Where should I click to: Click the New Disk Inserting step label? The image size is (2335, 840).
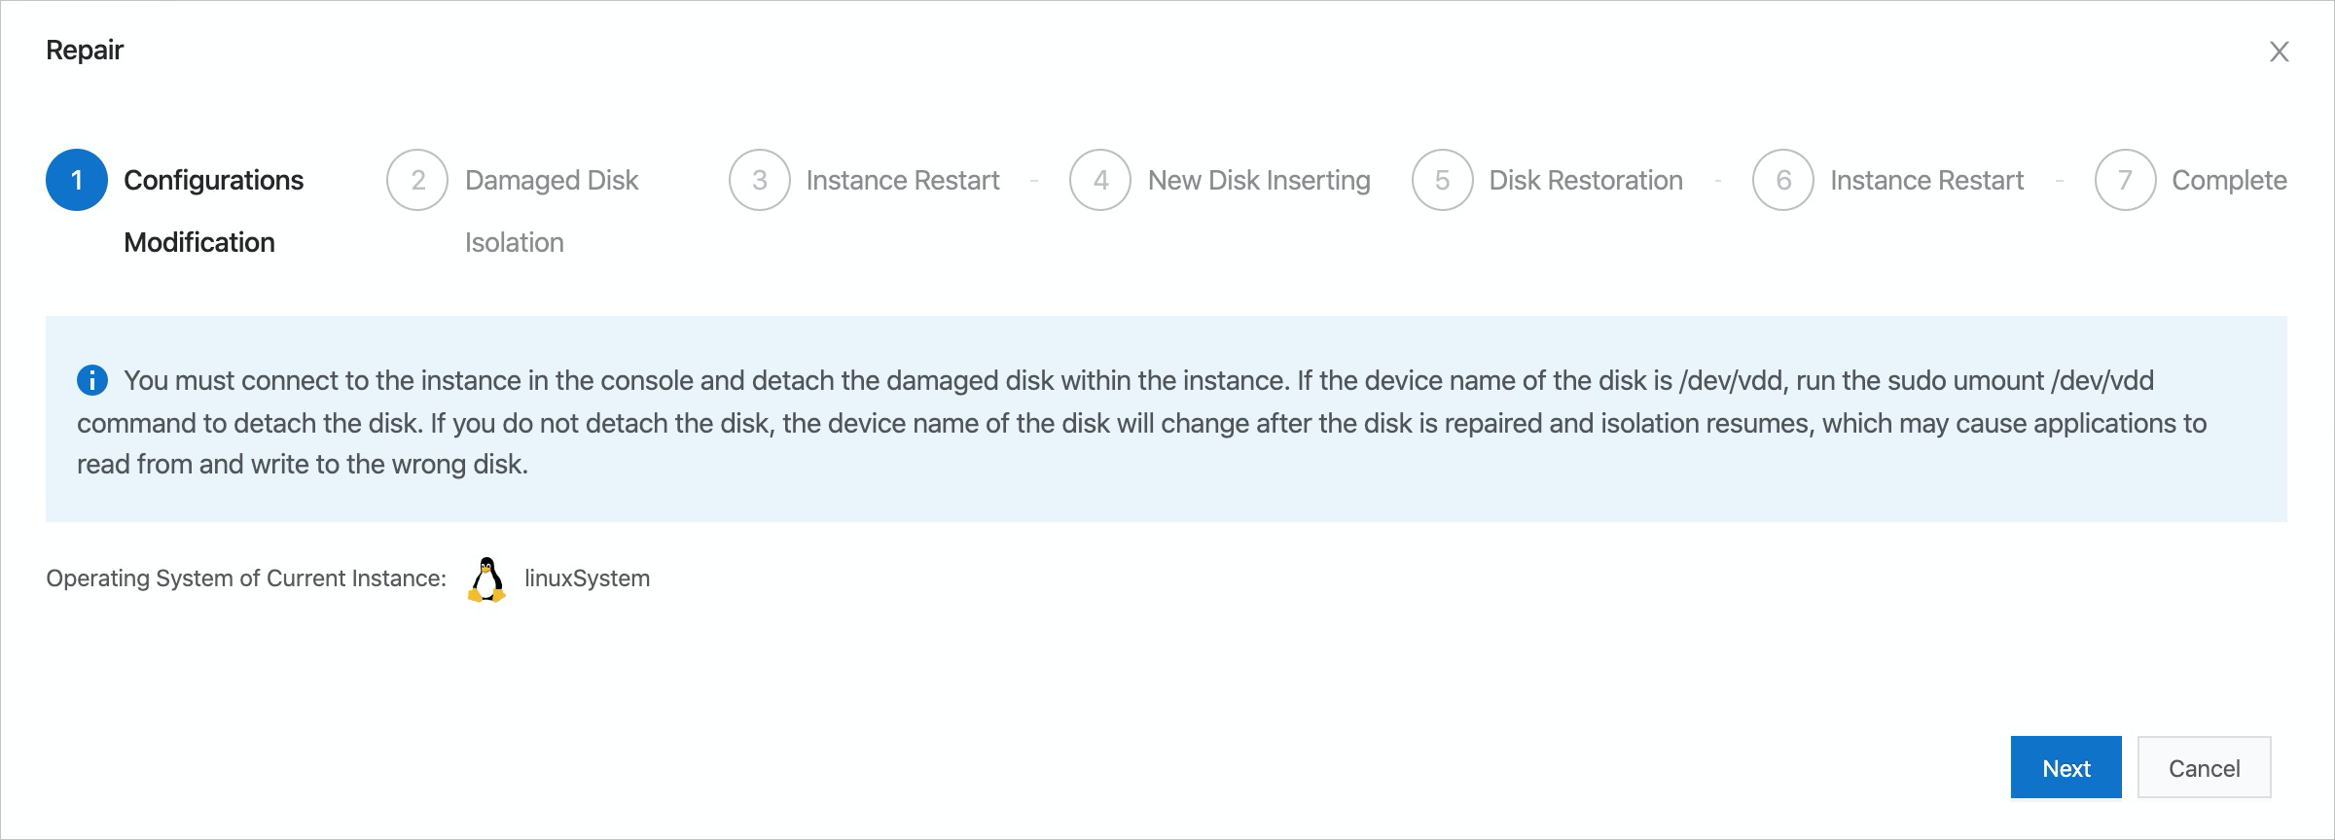point(1259,179)
